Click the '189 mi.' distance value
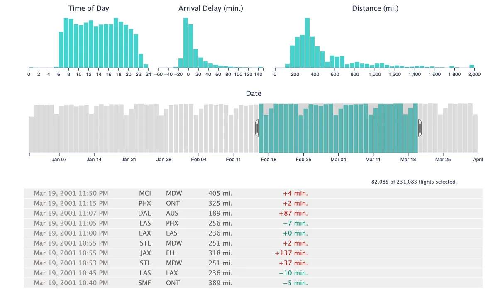Screen dimensions: 498x299 click(220, 213)
